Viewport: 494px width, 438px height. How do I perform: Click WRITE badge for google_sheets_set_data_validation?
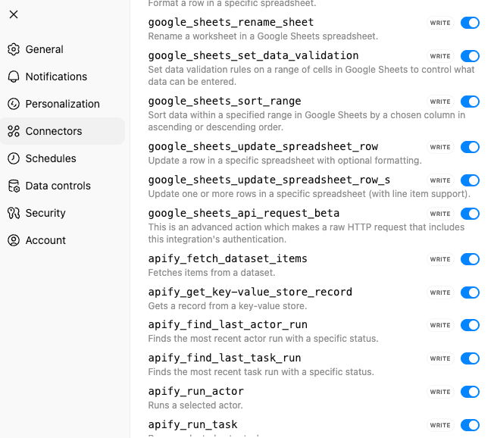point(440,56)
